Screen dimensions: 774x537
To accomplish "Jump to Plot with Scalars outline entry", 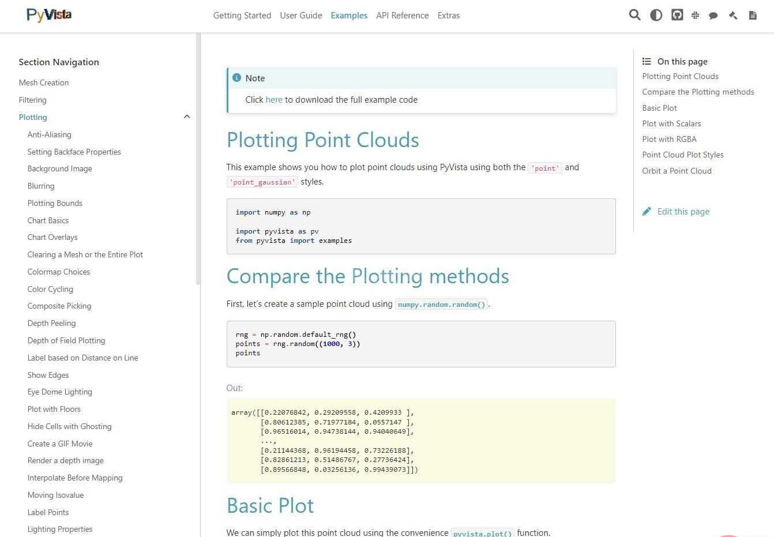I will (x=671, y=123).
